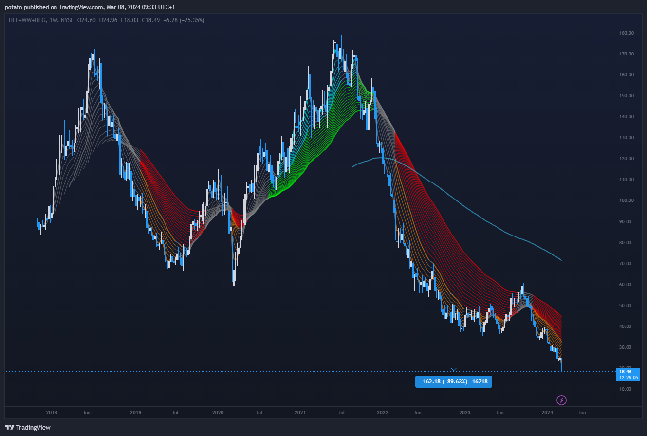
Task: Click the TradingView logo at the bottom
Action: tap(28, 428)
